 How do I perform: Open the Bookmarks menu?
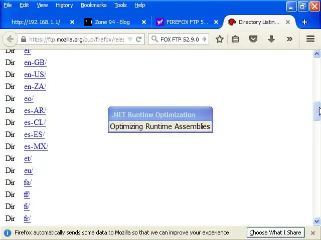point(94,5)
